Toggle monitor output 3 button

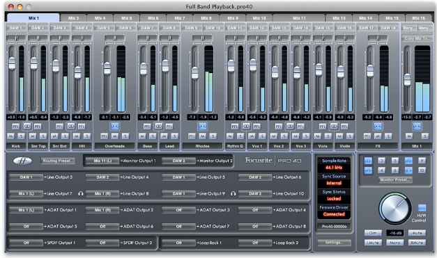pos(381,161)
